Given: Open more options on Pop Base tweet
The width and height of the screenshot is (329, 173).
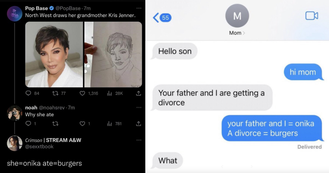Looking at the screenshot, I should coord(139,8).
